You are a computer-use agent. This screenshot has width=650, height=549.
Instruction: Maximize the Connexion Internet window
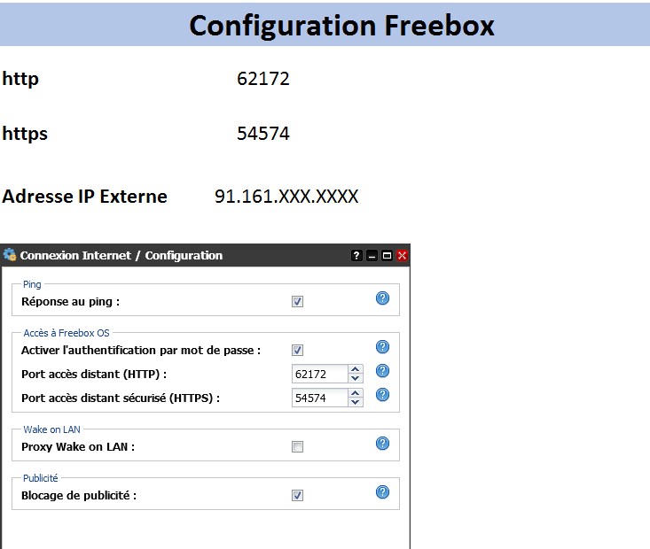pos(387,255)
